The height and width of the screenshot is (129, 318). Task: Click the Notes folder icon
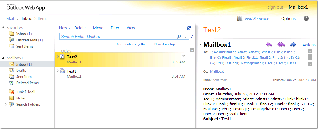pyautogui.click(x=11, y=98)
